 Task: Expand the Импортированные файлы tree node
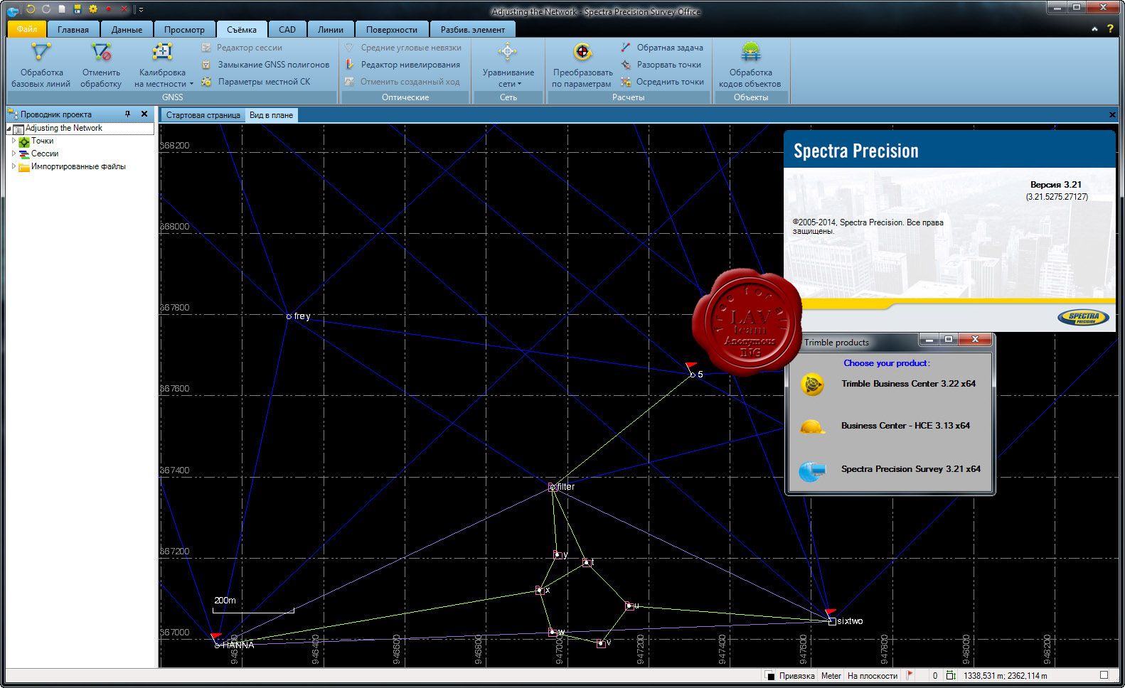coord(14,166)
